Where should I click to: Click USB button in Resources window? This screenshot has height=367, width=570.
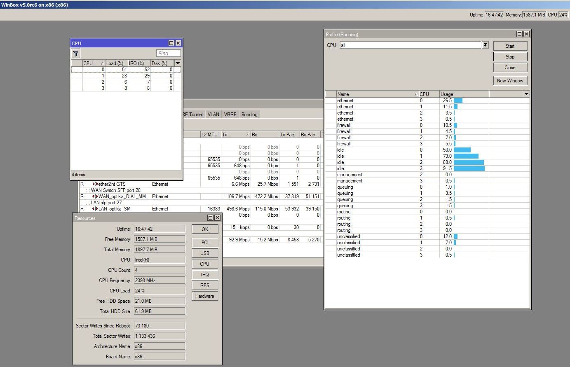coord(205,253)
